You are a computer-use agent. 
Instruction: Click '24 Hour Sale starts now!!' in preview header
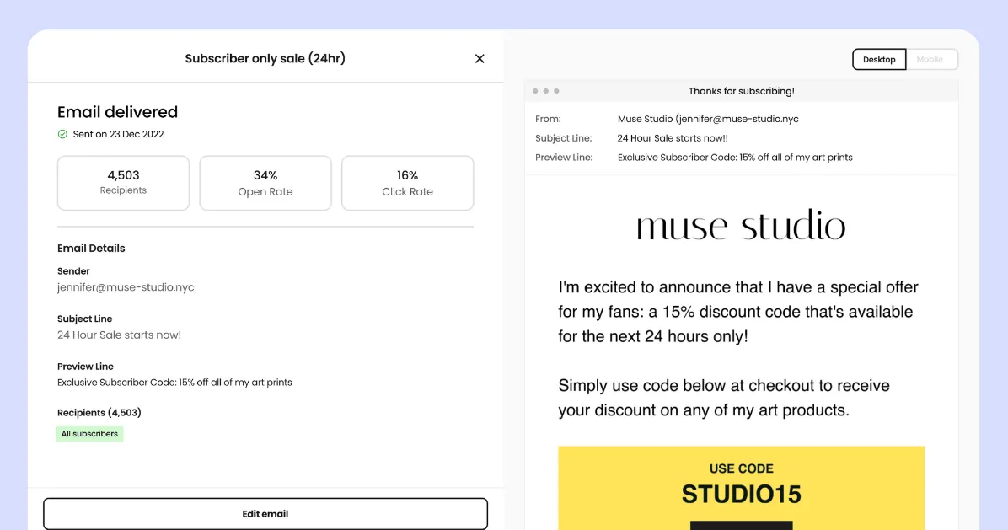(673, 138)
